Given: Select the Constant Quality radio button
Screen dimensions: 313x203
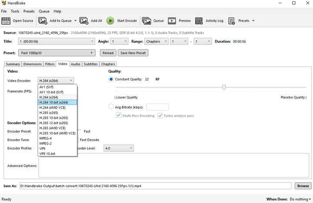Looking at the screenshot, I should point(111,79).
